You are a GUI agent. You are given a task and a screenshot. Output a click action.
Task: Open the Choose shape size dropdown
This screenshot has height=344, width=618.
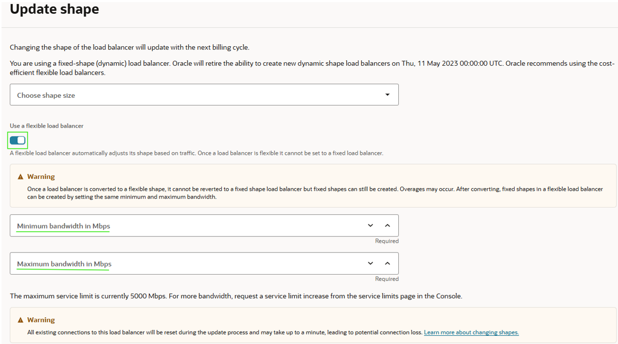[x=196, y=95]
